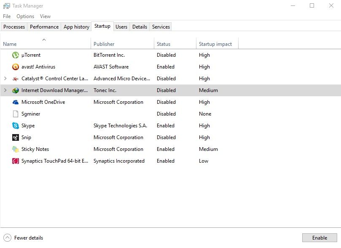Viewport: 341px width, 248px height.
Task: Expand the Internet Download Manager entry
Action: point(5,90)
